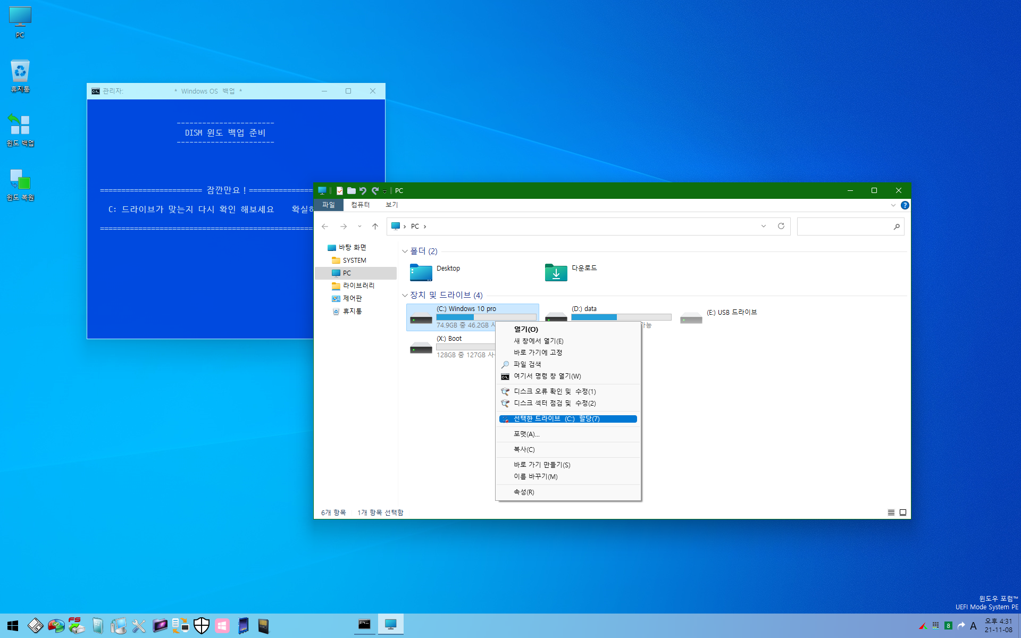Open the floppy disk taskbar tool
The image size is (1021, 638).
(x=36, y=626)
